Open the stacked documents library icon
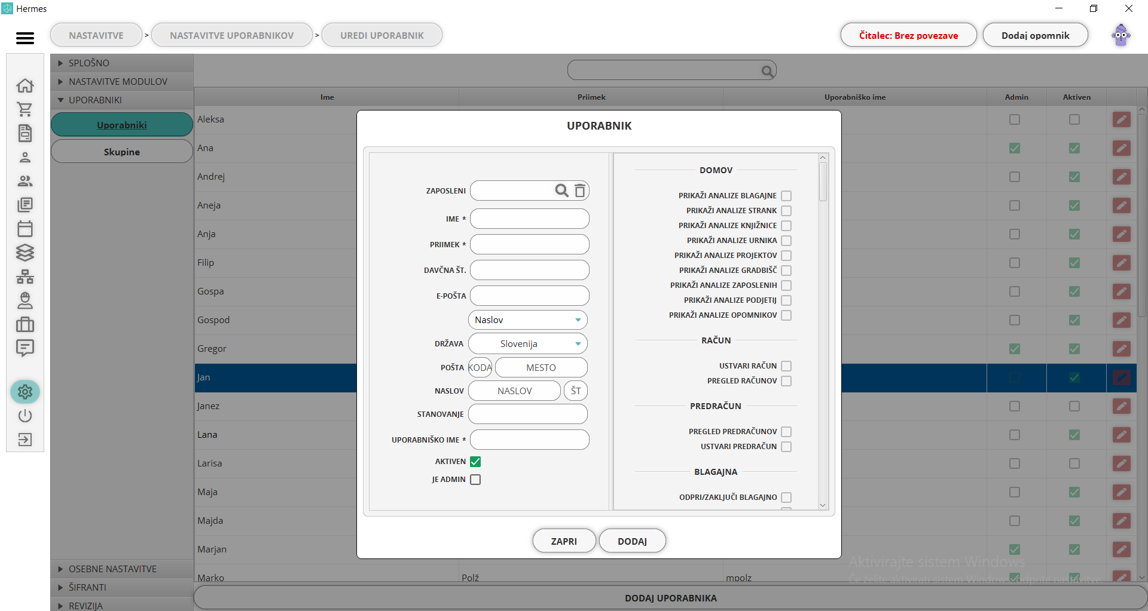Image resolution: width=1148 pixels, height=611 pixels. pyautogui.click(x=25, y=205)
